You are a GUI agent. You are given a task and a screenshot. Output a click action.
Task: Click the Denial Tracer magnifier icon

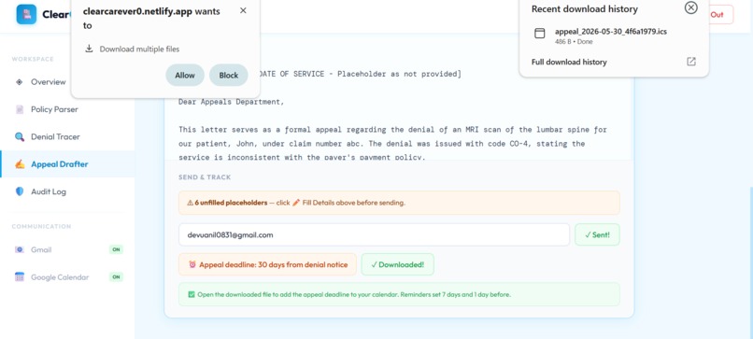click(x=20, y=137)
